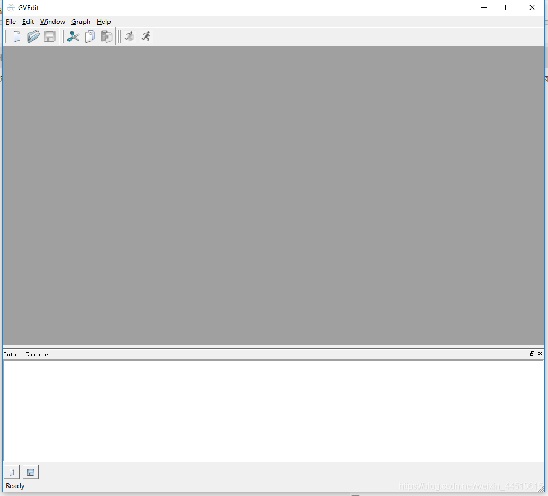Click the Paste clipboard icon
This screenshot has width=548, height=496.
click(x=107, y=36)
